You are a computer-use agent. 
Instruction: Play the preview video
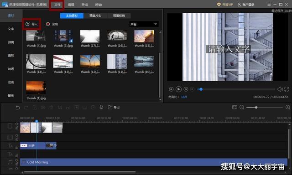(178, 89)
